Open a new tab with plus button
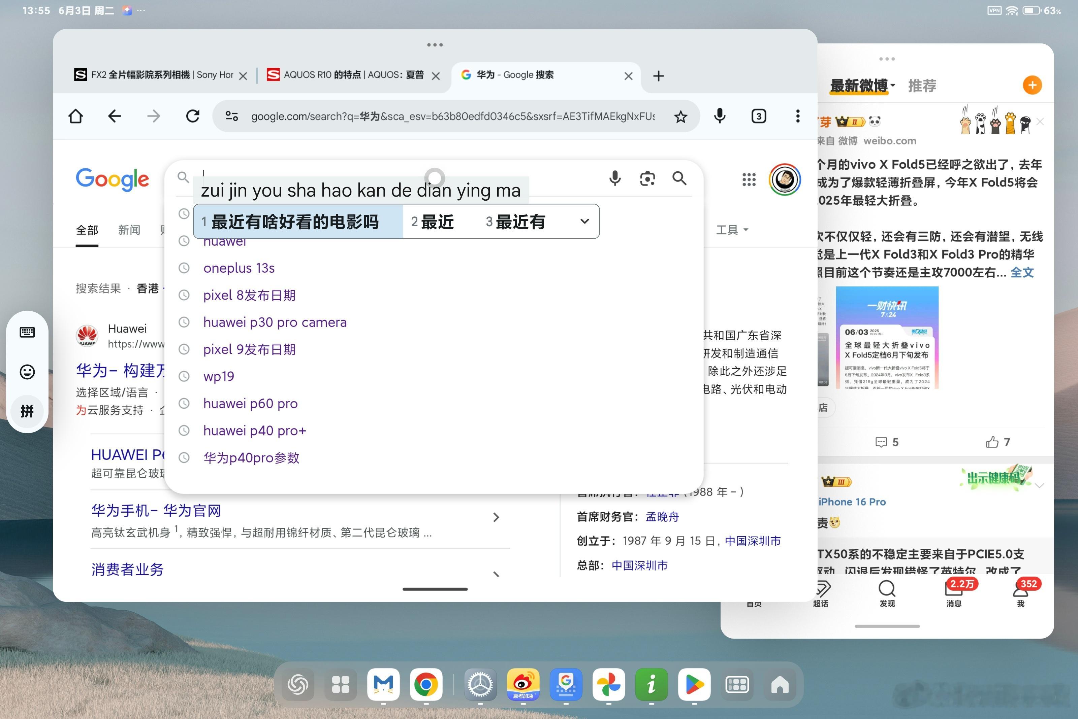Viewport: 1078px width, 719px height. coord(659,76)
